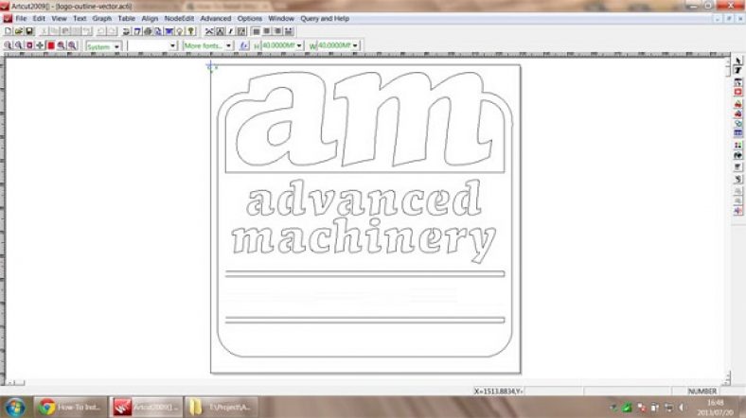The image size is (746, 418).
Task: Click the fx function icon
Action: pyautogui.click(x=244, y=45)
